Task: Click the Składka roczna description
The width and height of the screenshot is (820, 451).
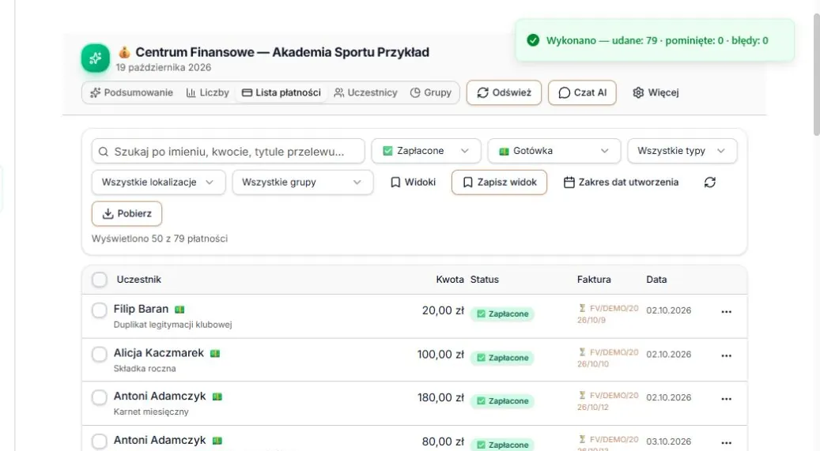Action: [x=145, y=368]
